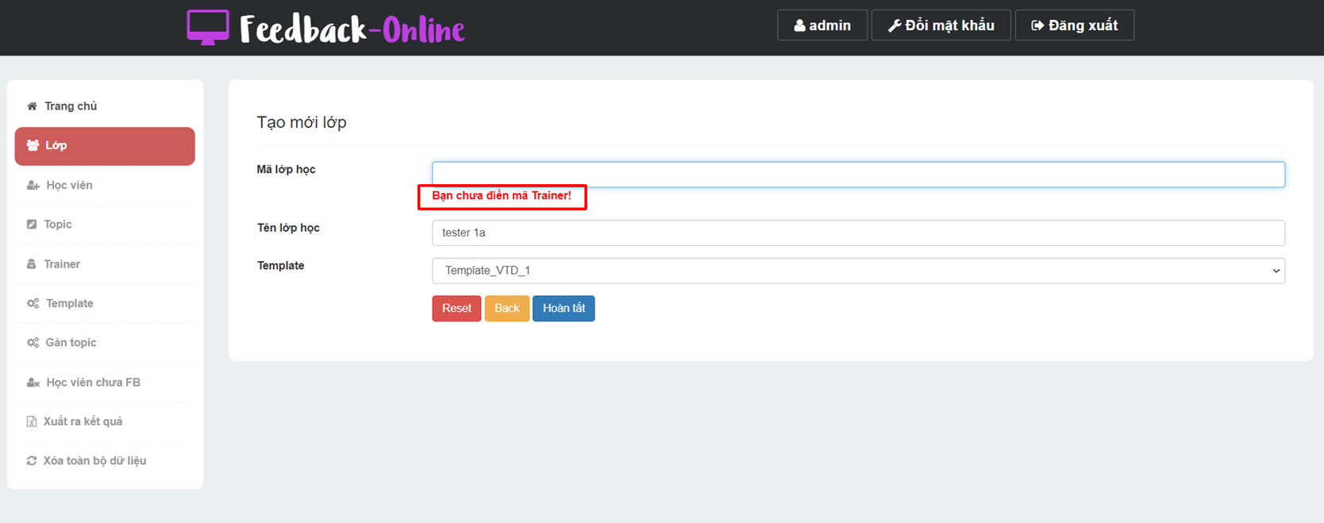Open the Trang chủ menu item
The width and height of the screenshot is (1324, 523).
click(x=105, y=106)
